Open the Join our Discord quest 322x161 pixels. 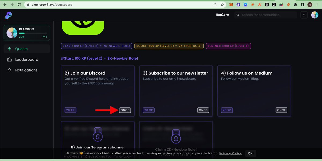point(98,91)
